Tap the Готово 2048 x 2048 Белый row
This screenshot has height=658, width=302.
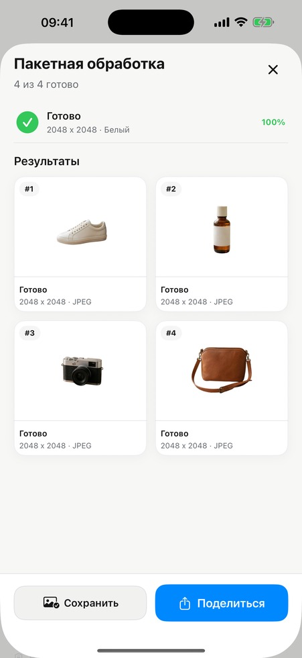(x=151, y=122)
